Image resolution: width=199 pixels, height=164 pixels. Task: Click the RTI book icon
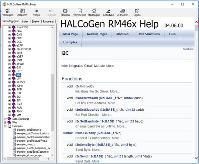coord(14,93)
